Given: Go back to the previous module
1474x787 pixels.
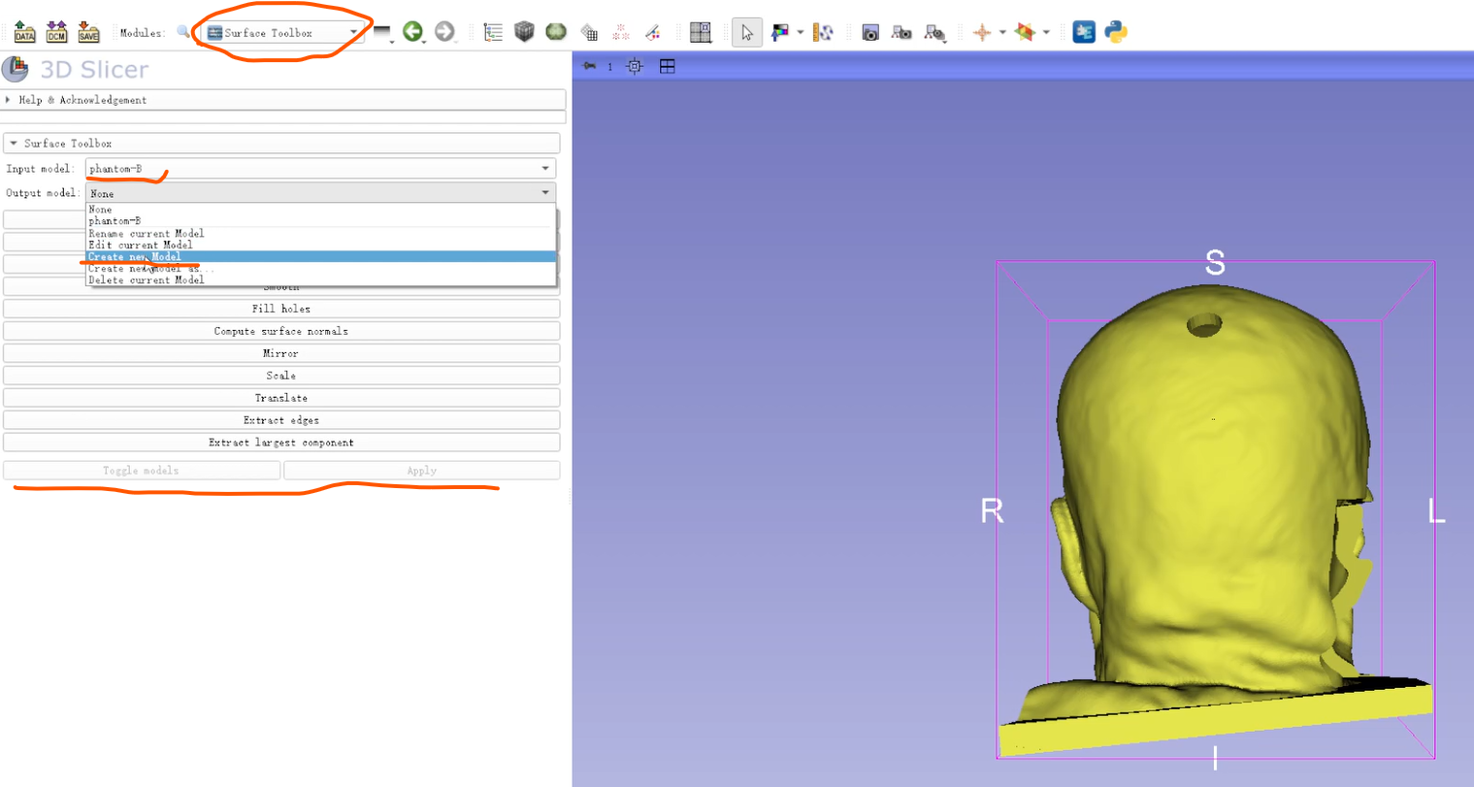Looking at the screenshot, I should pyautogui.click(x=412, y=32).
